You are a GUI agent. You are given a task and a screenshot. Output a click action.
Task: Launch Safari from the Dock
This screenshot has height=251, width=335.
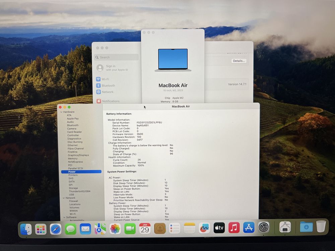56,229
